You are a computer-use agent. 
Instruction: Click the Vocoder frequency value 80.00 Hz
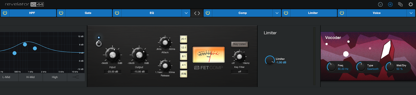(x=343, y=69)
